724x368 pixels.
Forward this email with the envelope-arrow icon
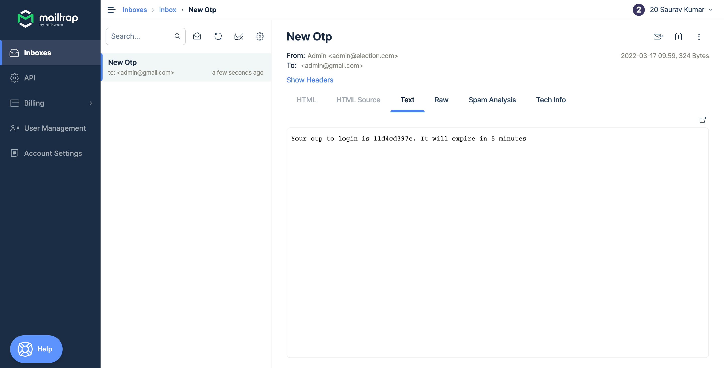coord(658,36)
